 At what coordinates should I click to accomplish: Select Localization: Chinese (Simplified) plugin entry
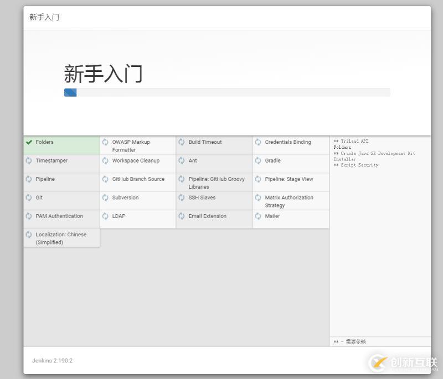pyautogui.click(x=61, y=238)
